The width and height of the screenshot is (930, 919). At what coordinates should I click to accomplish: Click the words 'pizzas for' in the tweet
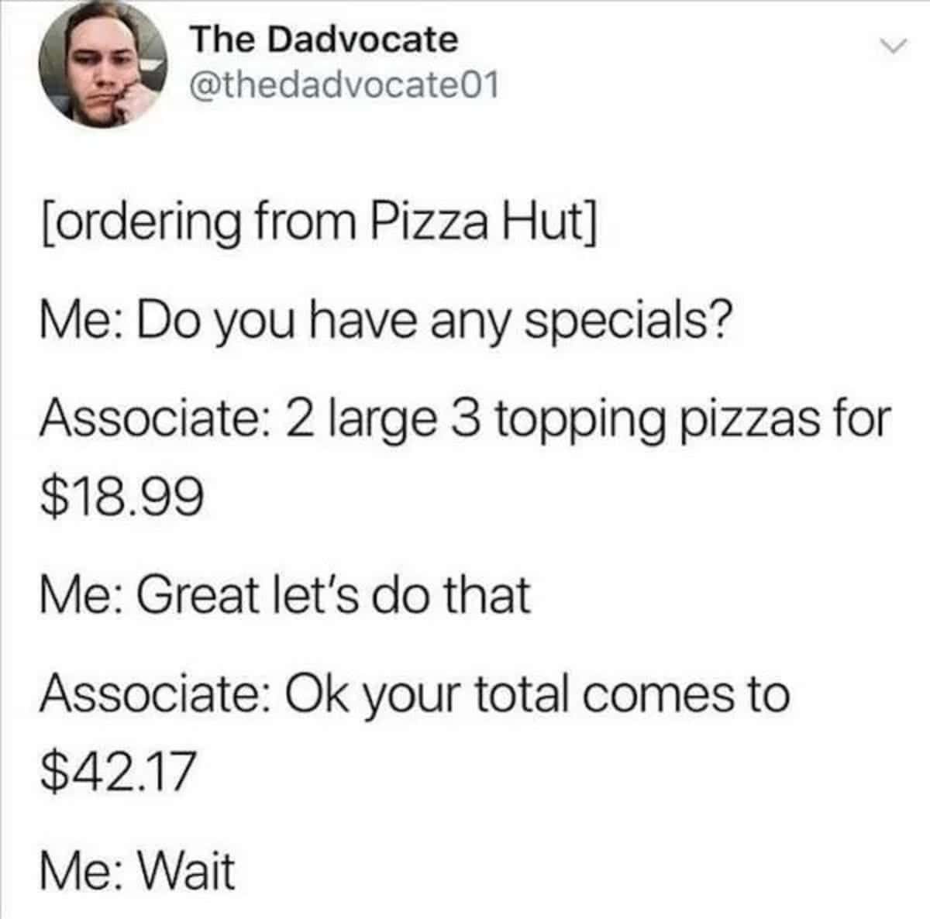[x=783, y=424]
